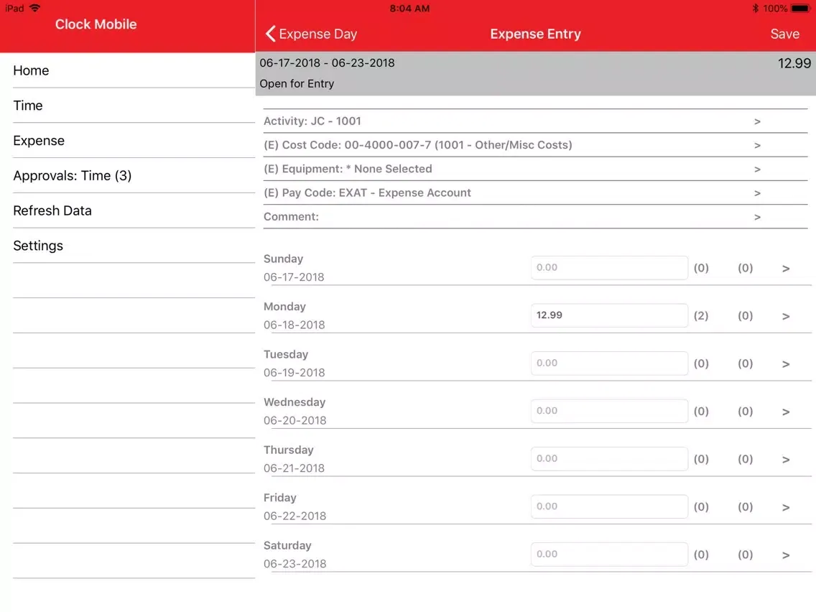Image resolution: width=816 pixels, height=612 pixels.
Task: Tap the Open for Entry status
Action: pyautogui.click(x=297, y=84)
